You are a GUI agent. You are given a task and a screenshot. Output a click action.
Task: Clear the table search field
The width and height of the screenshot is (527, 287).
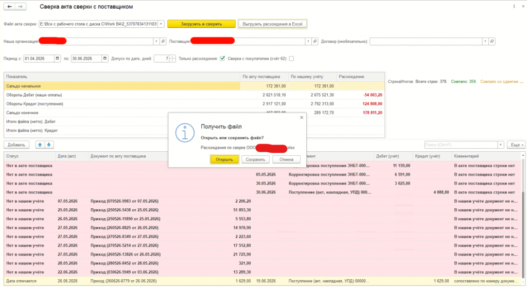(500, 145)
